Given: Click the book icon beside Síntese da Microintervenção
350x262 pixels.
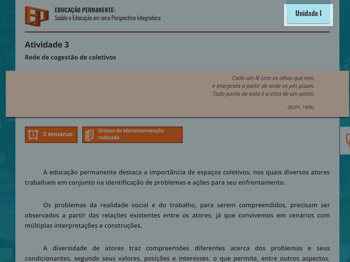Looking at the screenshot, I should [x=89, y=134].
